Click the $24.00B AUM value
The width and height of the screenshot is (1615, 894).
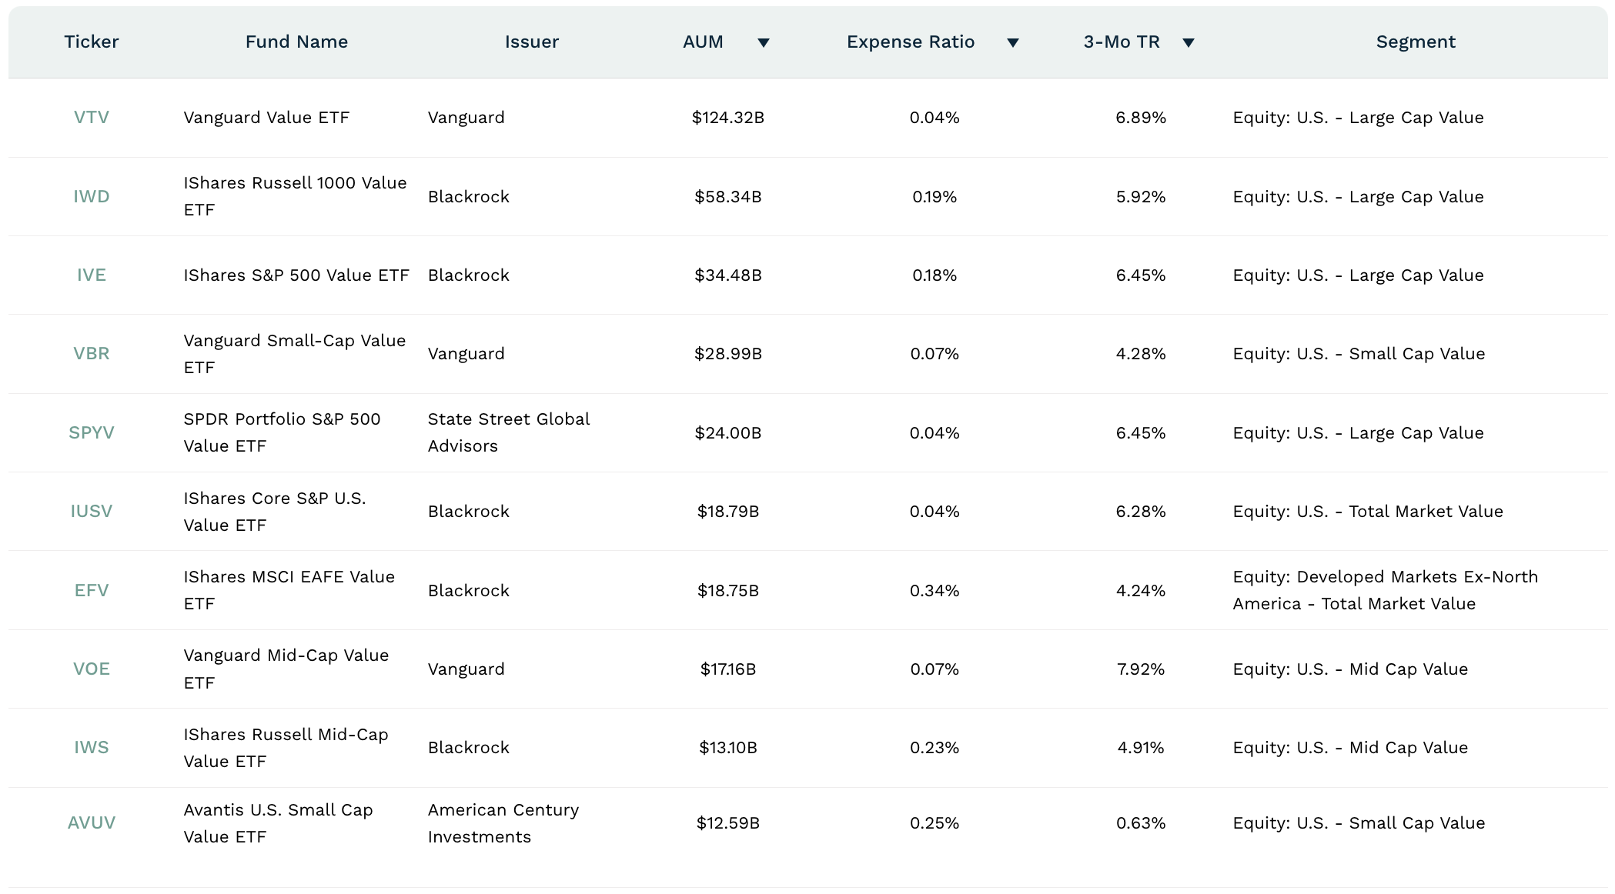click(x=728, y=432)
